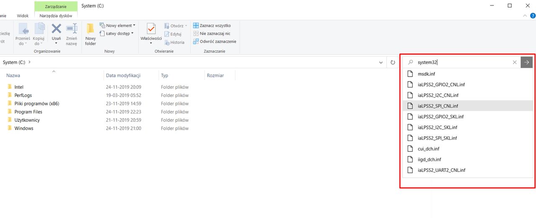
Task: Clear the search box text
Action: pyautogui.click(x=515, y=62)
